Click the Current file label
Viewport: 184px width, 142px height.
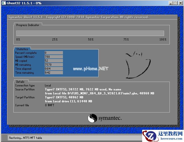coord(22,105)
